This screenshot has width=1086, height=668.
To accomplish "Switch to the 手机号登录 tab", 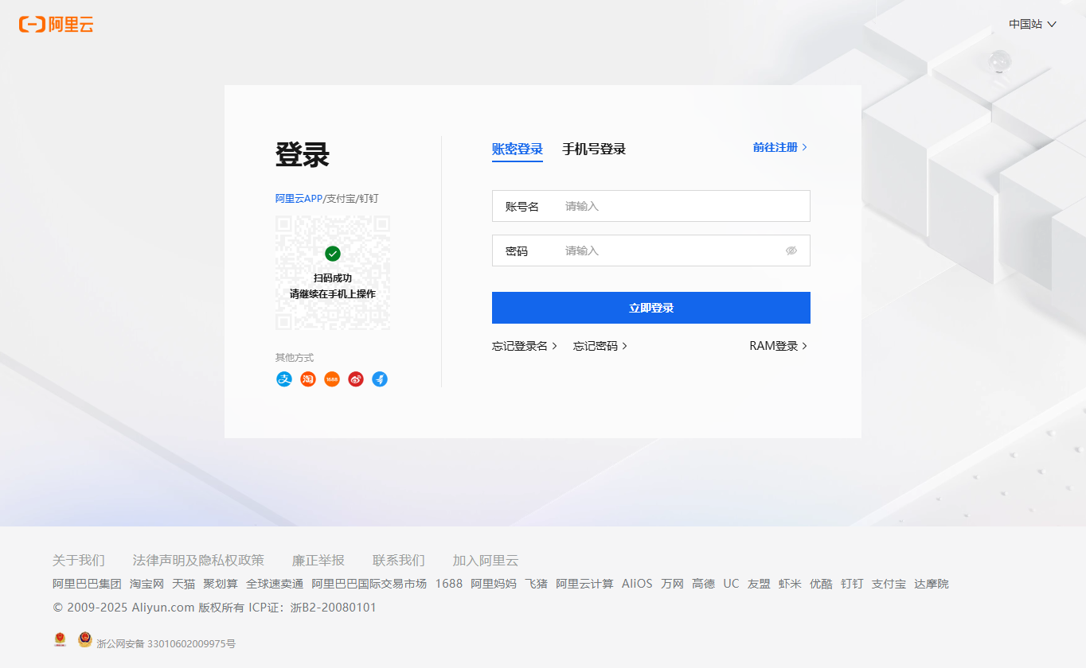I will (x=594, y=149).
